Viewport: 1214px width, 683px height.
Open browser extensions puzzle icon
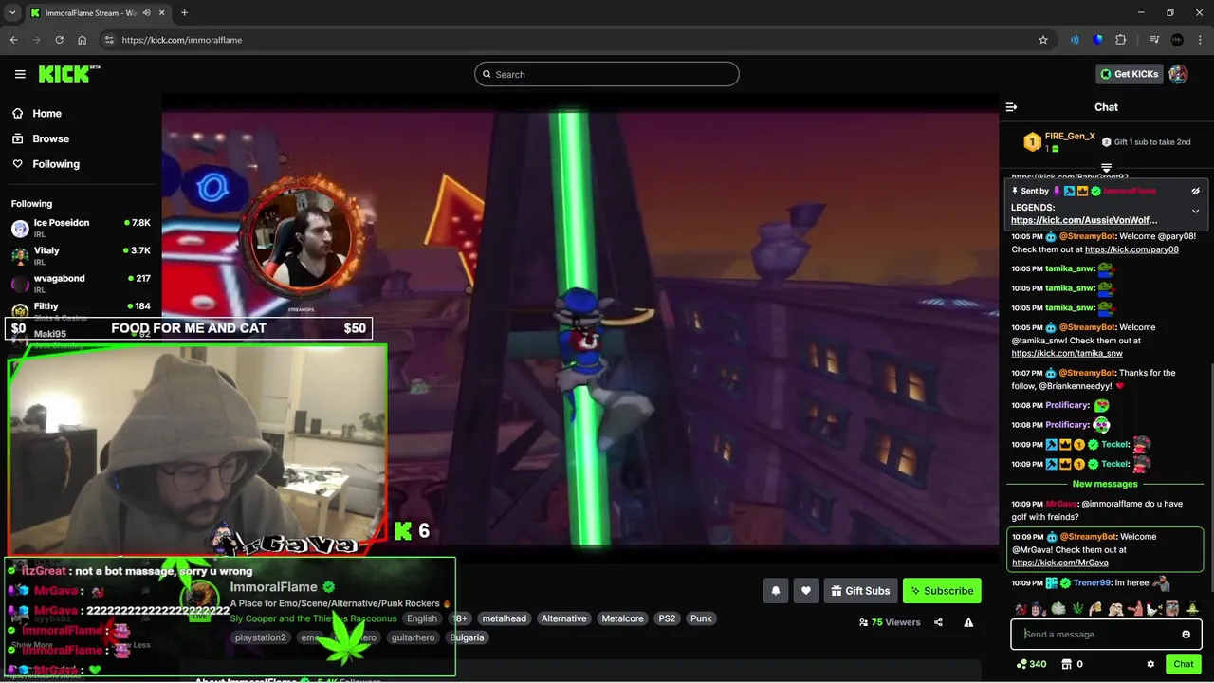(x=1121, y=40)
